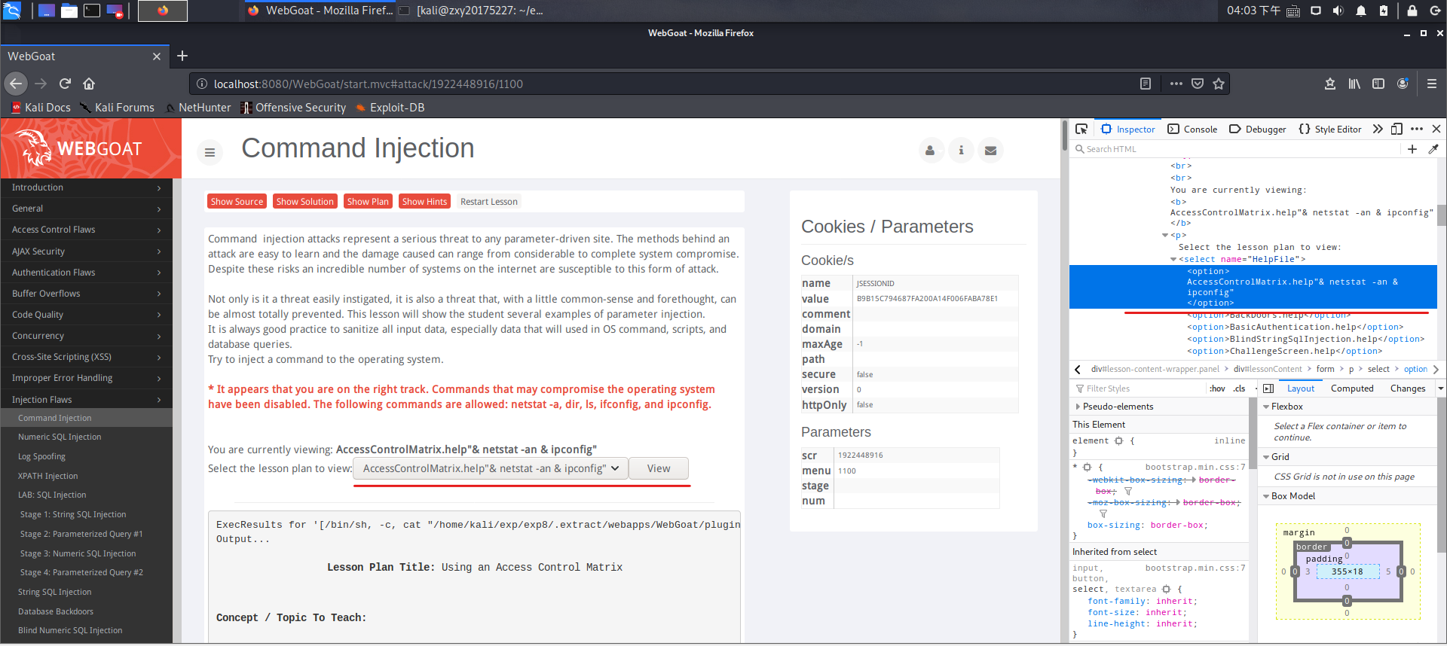Screen dimensions: 1447x646
Task: Open the lesson plan dropdown
Action: [490, 468]
